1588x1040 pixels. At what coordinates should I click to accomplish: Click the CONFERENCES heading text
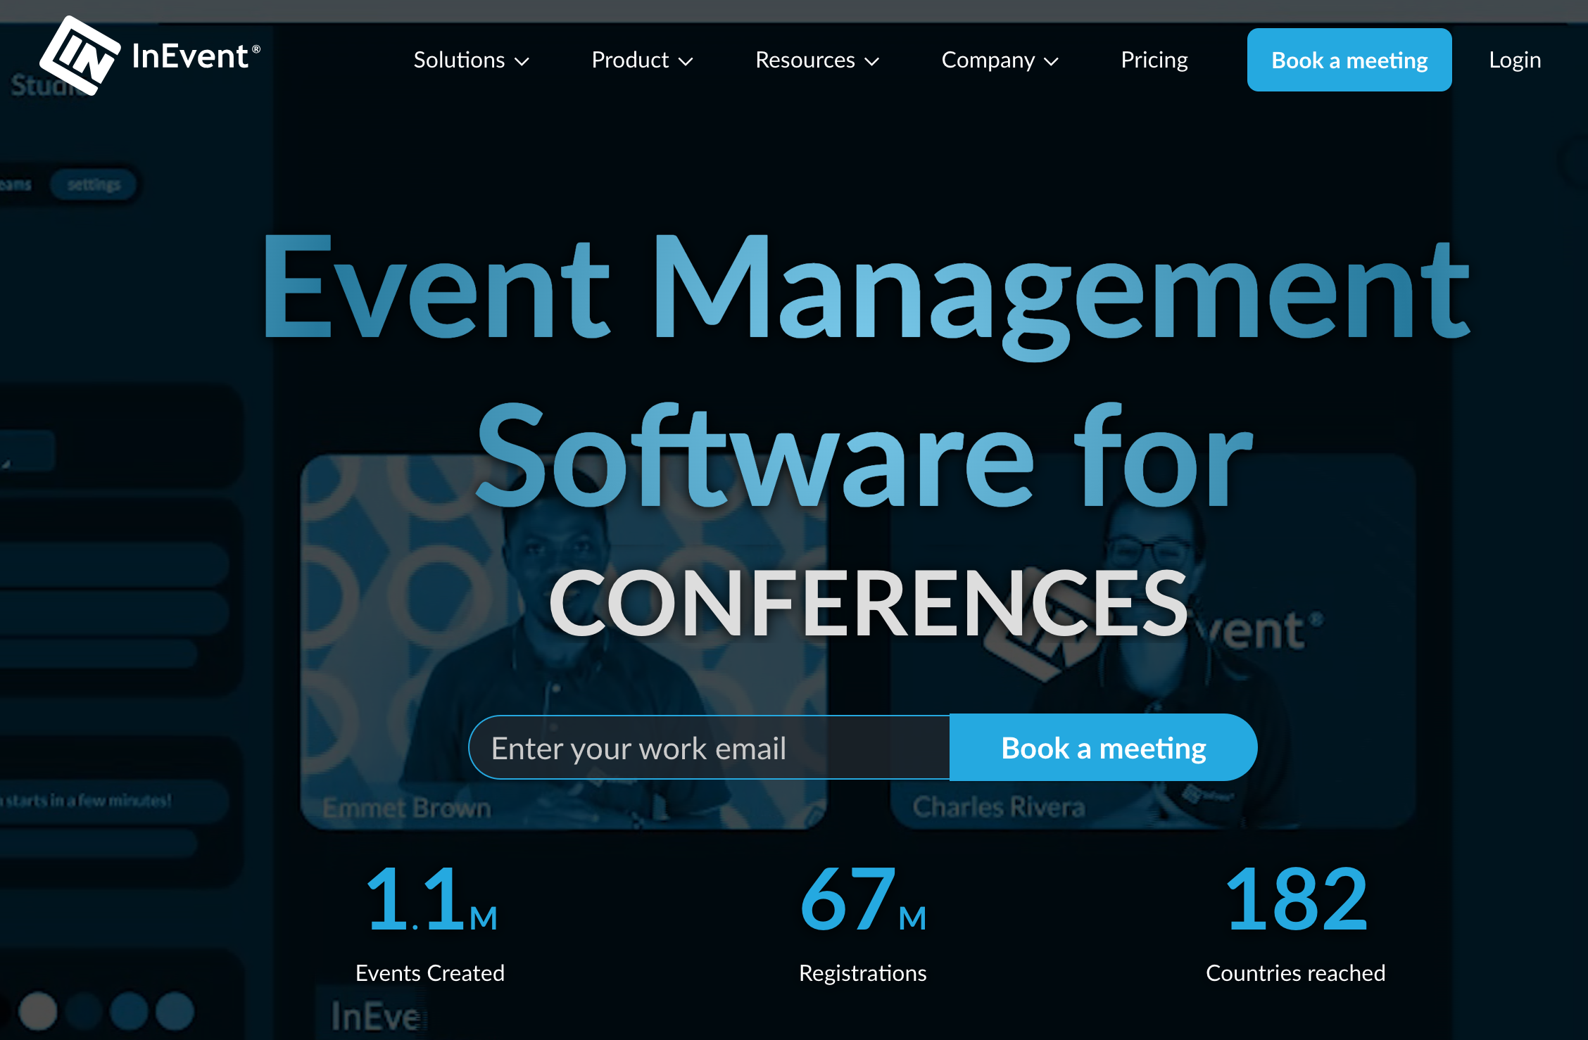coord(869,603)
